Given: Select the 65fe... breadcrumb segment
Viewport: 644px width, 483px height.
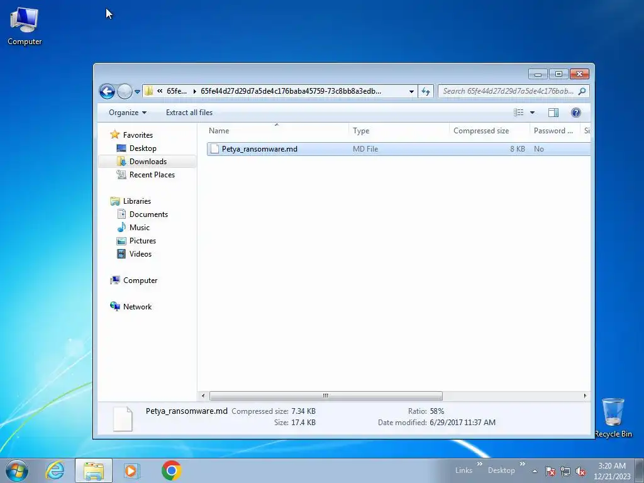Looking at the screenshot, I should click(177, 91).
